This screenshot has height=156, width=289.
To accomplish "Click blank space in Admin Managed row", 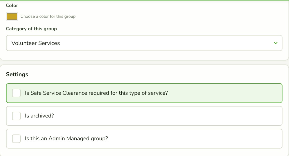I will coord(194,138).
